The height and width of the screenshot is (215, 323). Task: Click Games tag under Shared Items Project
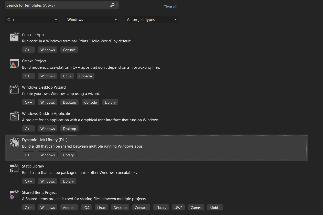coord(196,208)
